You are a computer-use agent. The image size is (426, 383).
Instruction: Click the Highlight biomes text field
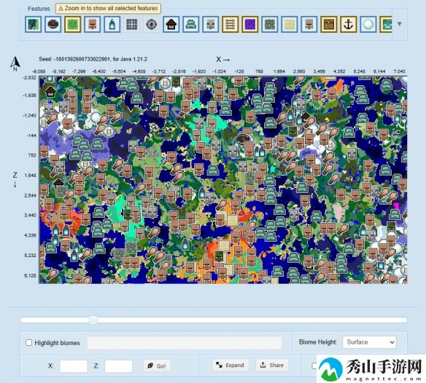pos(185,343)
